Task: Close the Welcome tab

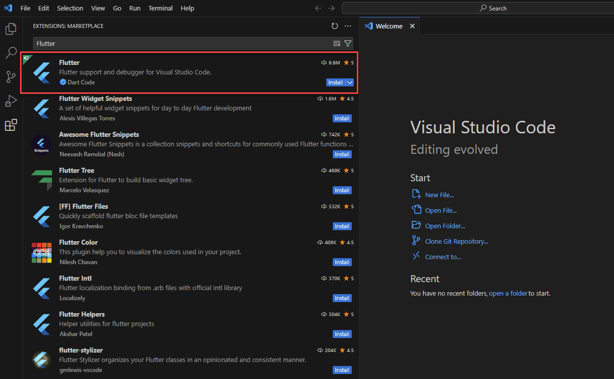Action: coord(412,26)
